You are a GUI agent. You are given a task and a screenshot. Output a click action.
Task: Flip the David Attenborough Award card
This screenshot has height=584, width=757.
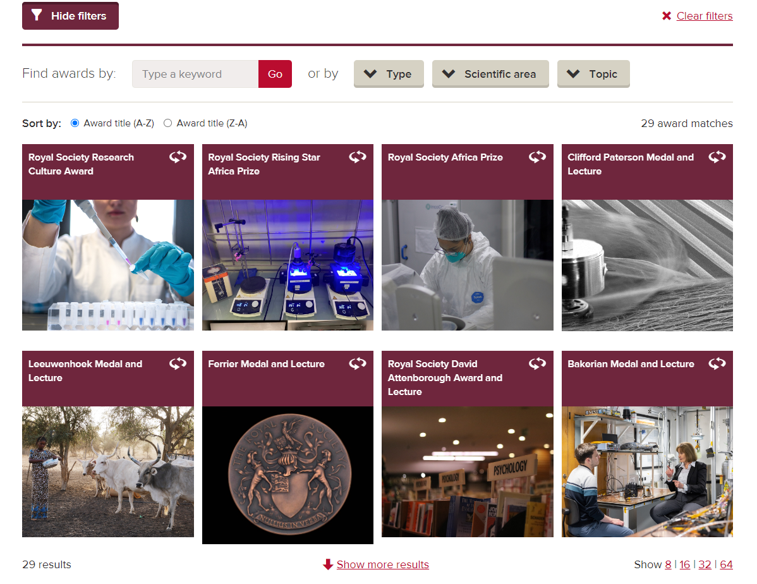click(537, 363)
